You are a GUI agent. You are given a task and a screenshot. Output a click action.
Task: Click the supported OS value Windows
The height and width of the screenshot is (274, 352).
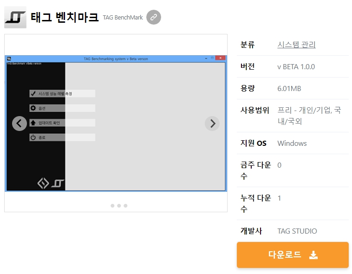(x=292, y=144)
